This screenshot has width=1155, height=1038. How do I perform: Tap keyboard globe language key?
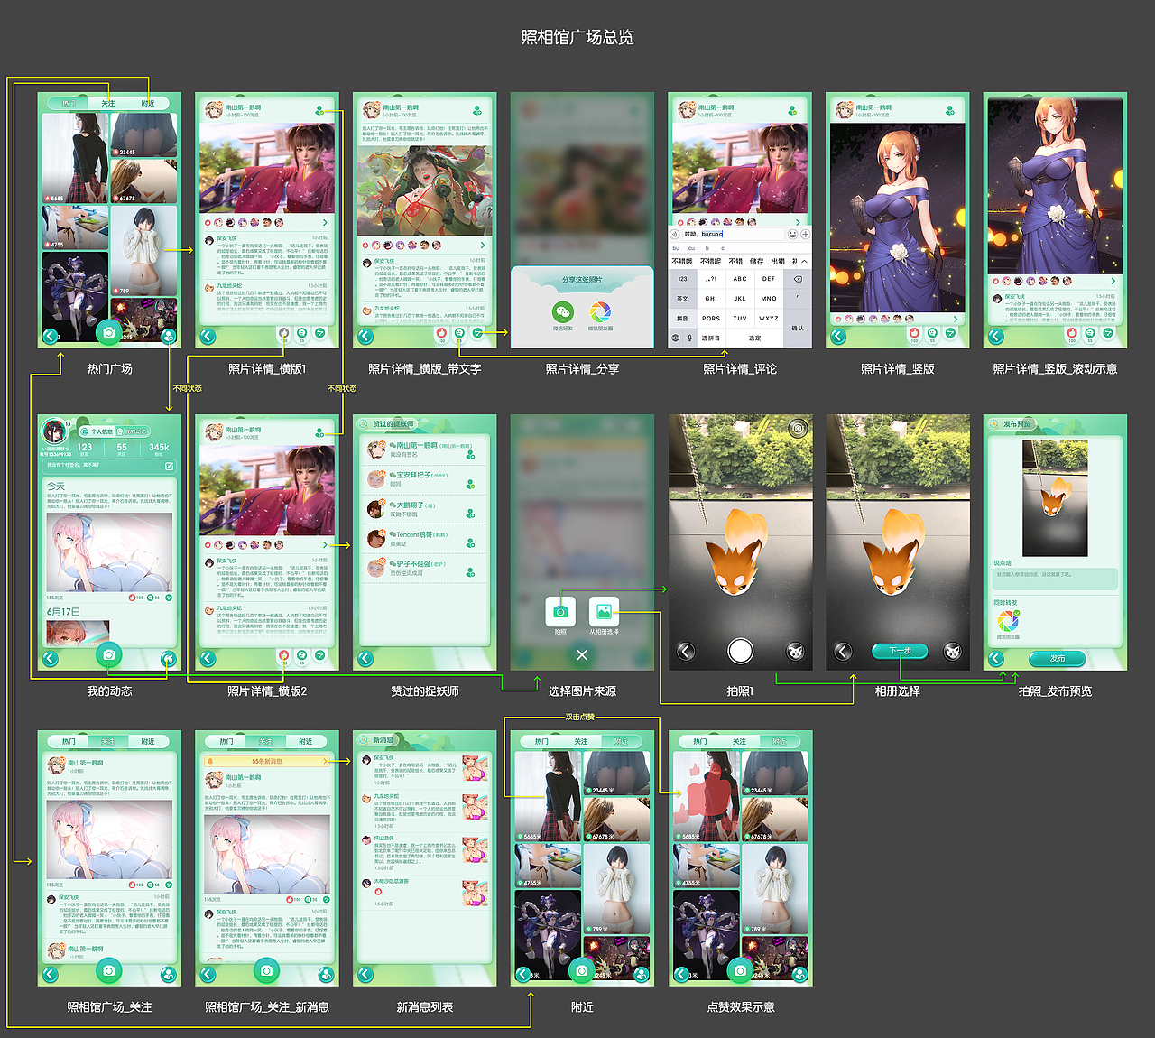click(675, 338)
